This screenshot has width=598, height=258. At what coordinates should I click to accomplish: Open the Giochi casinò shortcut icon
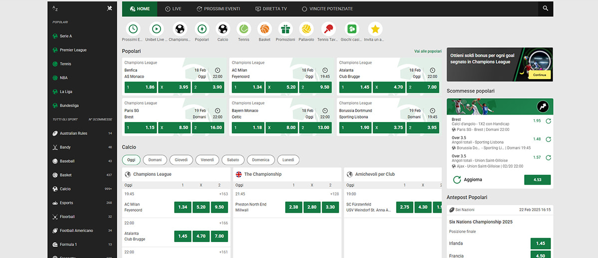352,29
